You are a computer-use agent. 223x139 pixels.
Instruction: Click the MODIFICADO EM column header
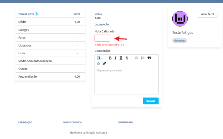pos(72,122)
